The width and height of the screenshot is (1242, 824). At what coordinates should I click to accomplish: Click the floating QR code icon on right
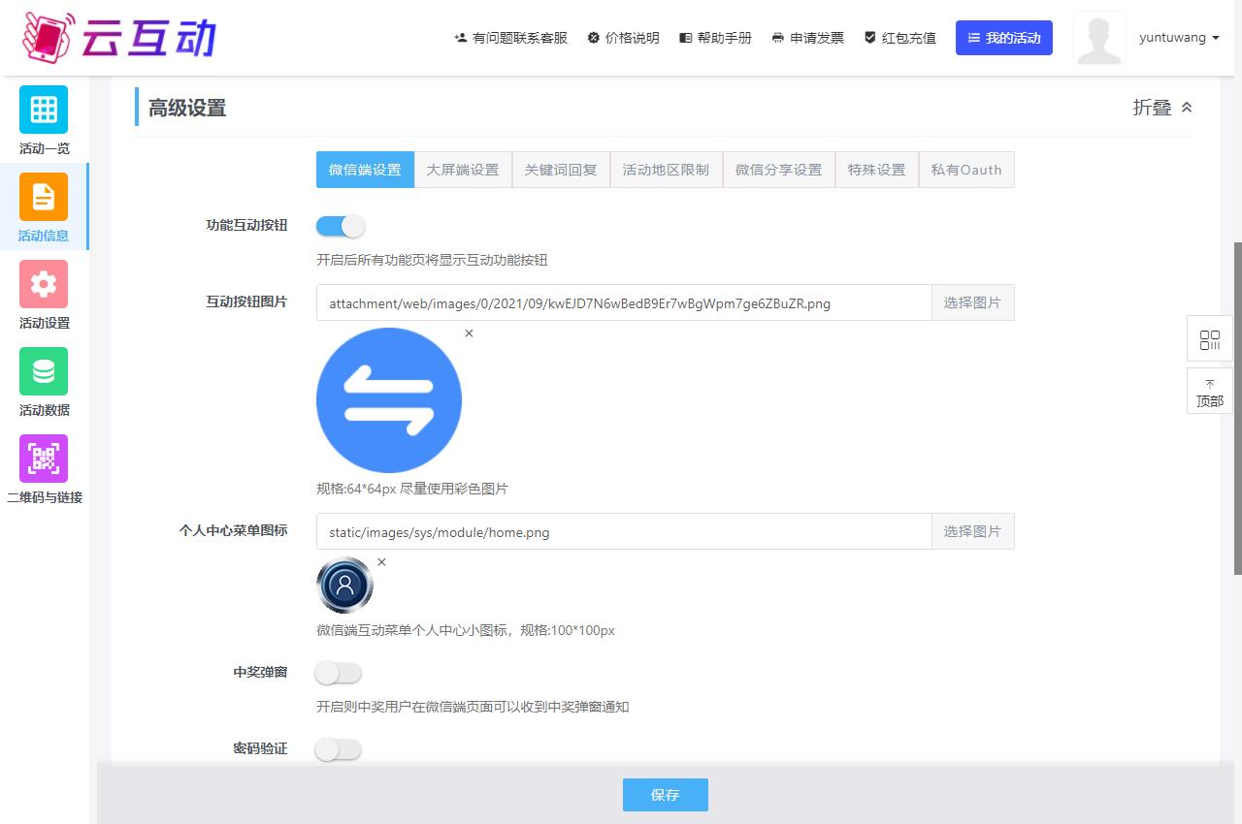(1209, 339)
